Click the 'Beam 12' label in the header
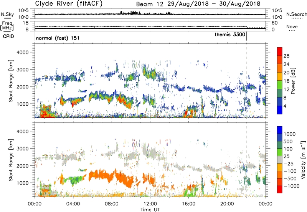 coord(150,4)
